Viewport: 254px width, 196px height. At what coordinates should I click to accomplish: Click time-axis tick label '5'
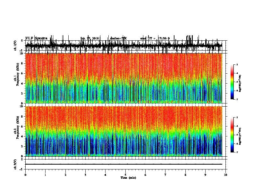point(125,175)
